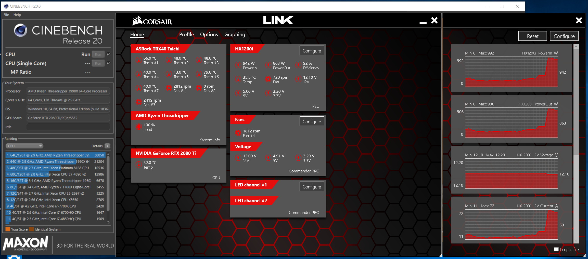Open the Options tab

[209, 34]
